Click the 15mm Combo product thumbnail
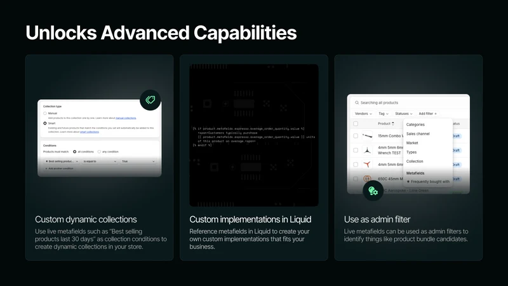 point(367,136)
